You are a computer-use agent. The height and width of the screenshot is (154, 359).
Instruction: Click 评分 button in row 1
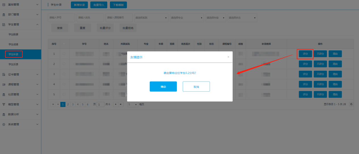[305, 54]
